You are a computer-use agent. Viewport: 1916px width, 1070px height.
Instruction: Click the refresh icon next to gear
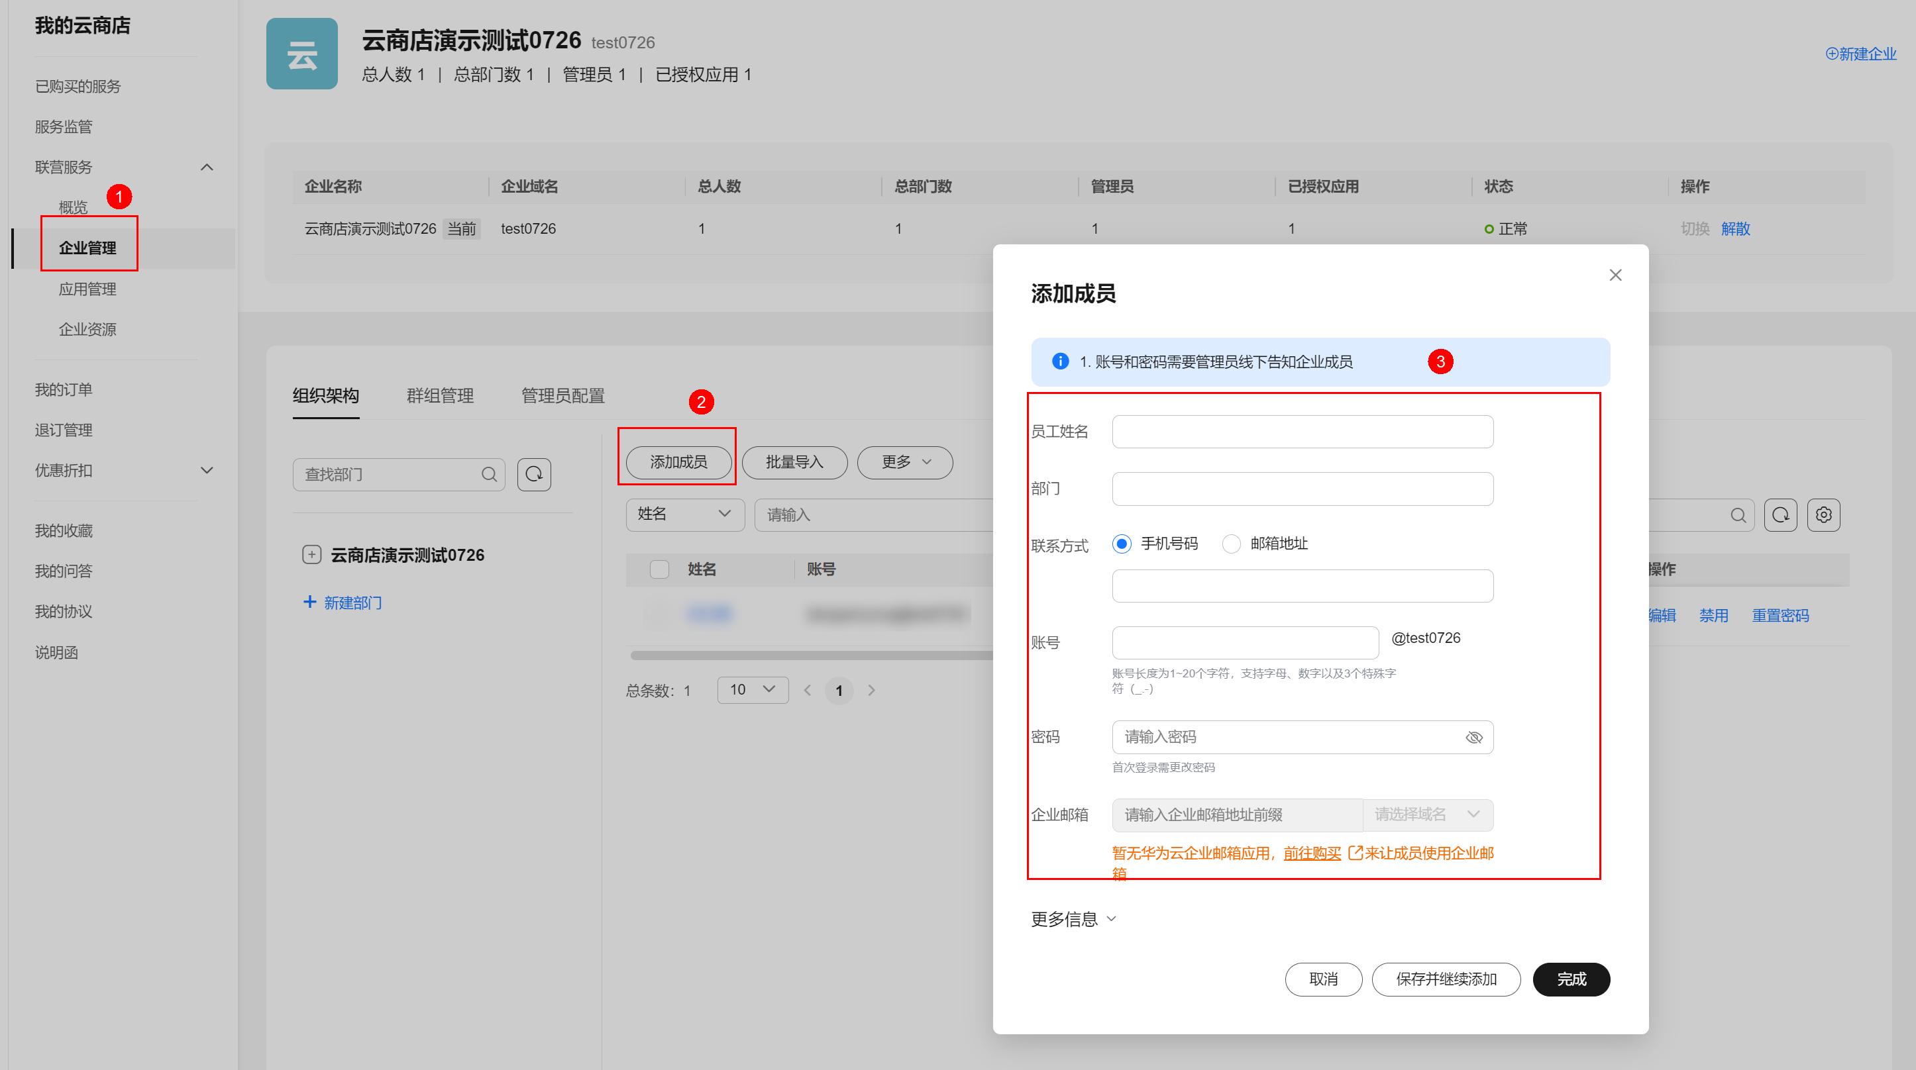click(1780, 514)
